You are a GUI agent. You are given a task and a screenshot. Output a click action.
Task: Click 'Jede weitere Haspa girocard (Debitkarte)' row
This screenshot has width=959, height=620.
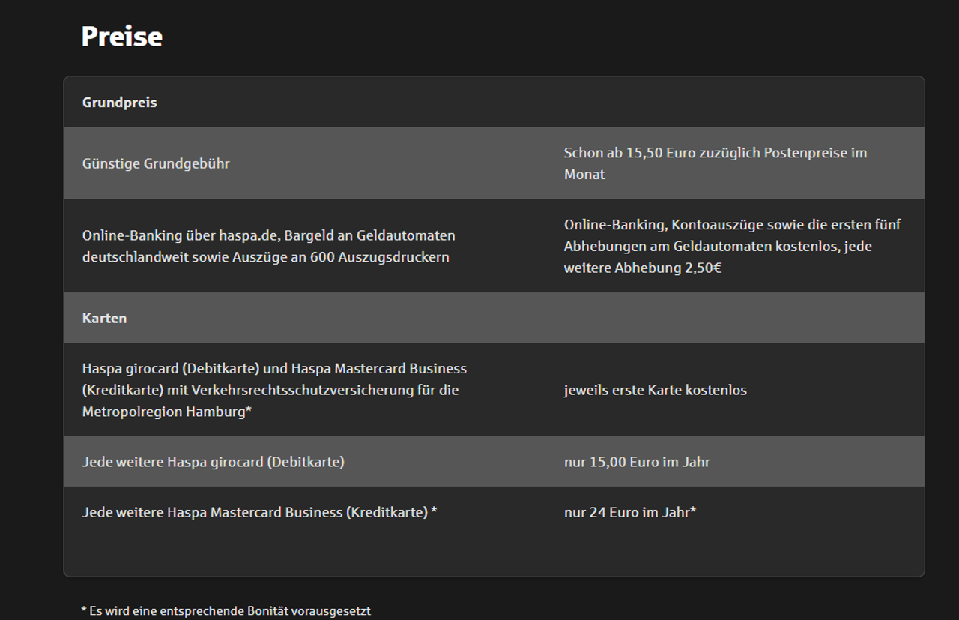pos(494,462)
